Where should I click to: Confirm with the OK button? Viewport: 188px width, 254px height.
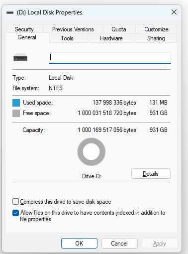tap(79, 244)
